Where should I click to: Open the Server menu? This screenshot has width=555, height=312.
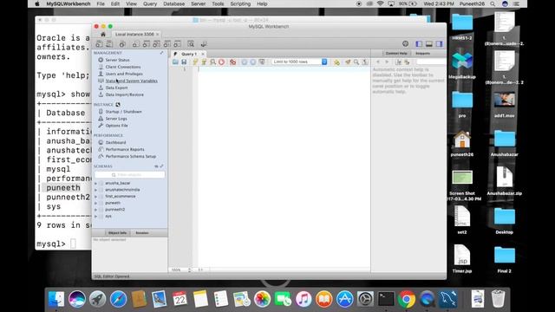pyautogui.click(x=199, y=3)
